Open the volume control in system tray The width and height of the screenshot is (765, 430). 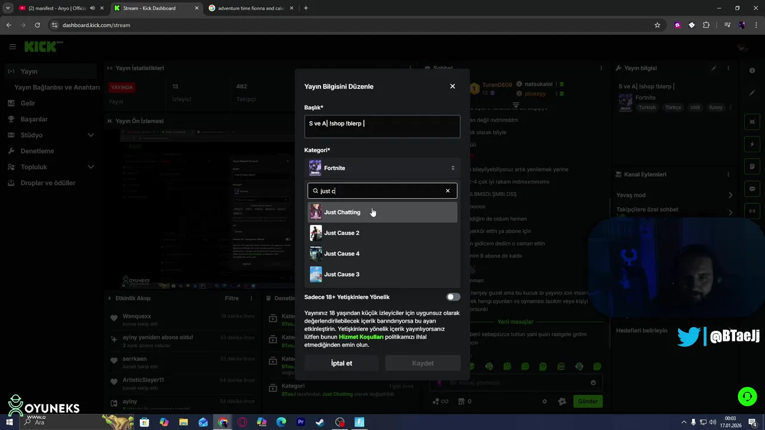713,422
